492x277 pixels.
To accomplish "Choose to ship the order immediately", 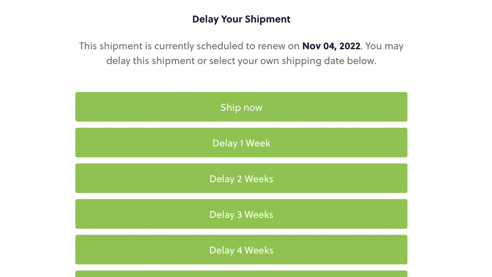I will pyautogui.click(x=241, y=107).
